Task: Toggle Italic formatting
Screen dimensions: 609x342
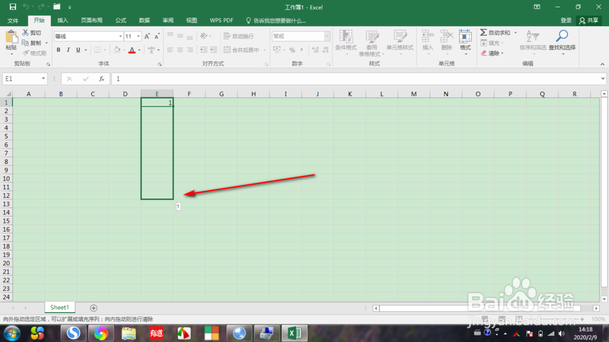Action: 68,50
